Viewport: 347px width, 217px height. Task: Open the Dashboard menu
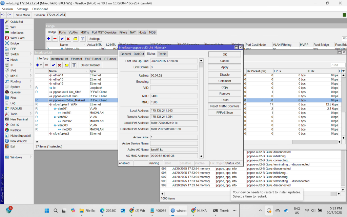40,9
